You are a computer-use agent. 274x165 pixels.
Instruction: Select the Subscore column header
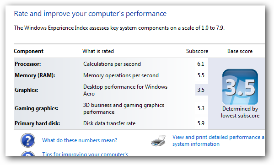(197, 51)
